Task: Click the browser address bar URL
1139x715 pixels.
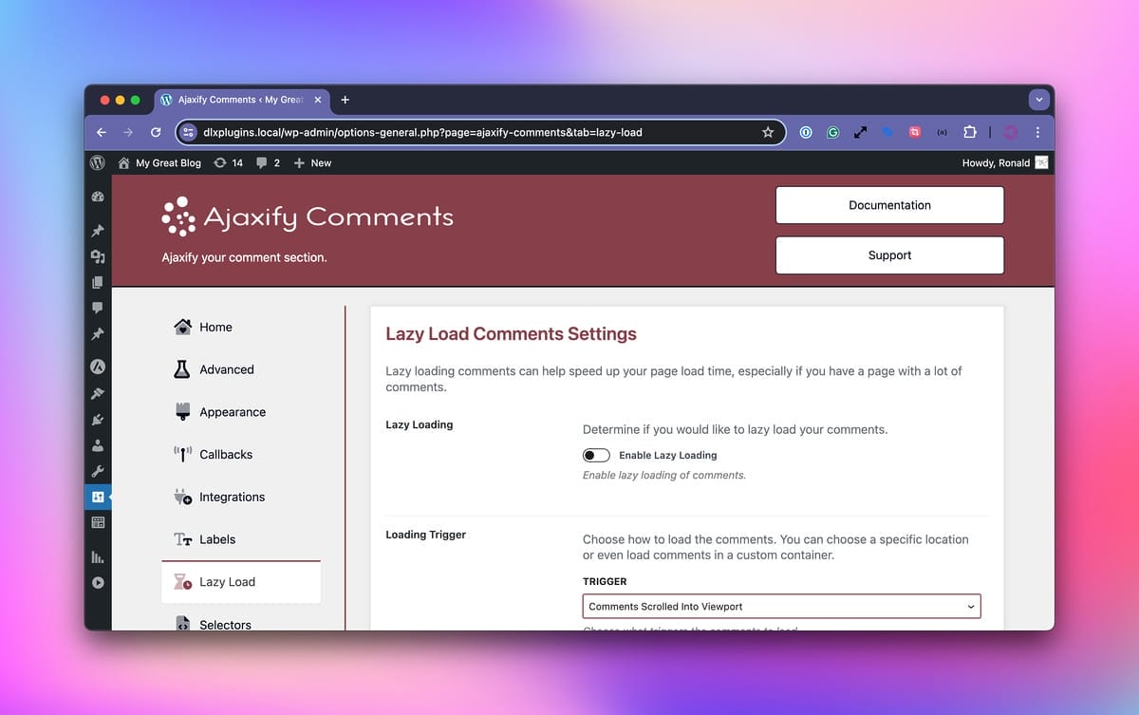Action: point(422,132)
